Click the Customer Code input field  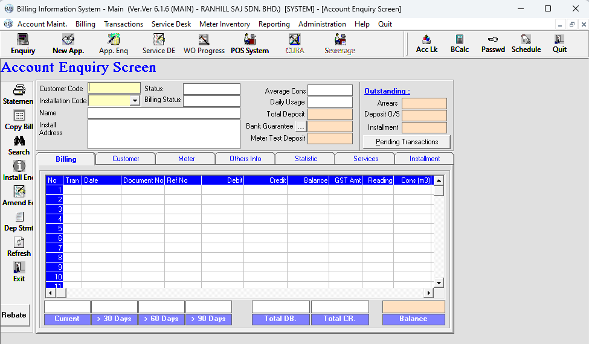pyautogui.click(x=114, y=88)
